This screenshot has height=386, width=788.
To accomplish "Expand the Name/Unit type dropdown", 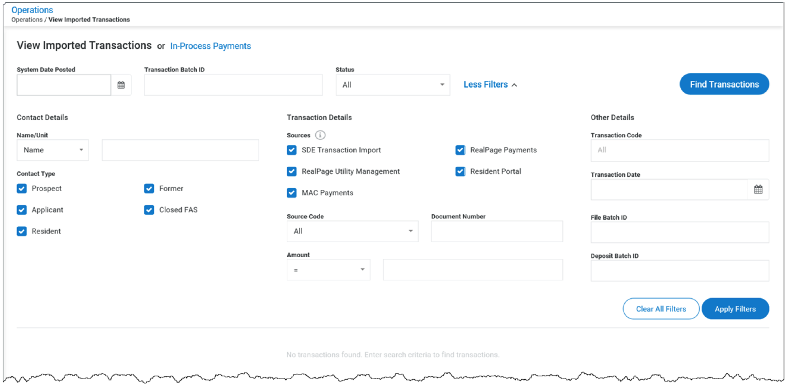I will (x=52, y=150).
